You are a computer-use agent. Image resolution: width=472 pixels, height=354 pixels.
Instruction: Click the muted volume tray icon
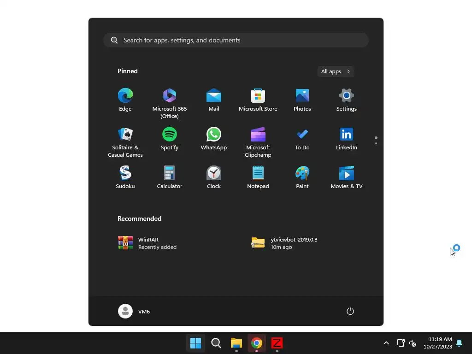coord(413,343)
